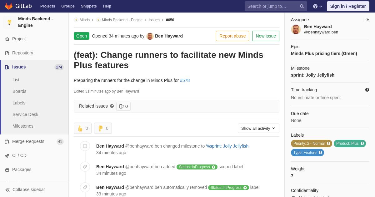Click label tag icon on 'removed' activity
Viewport: 375px width, 197px height.
click(x=85, y=187)
